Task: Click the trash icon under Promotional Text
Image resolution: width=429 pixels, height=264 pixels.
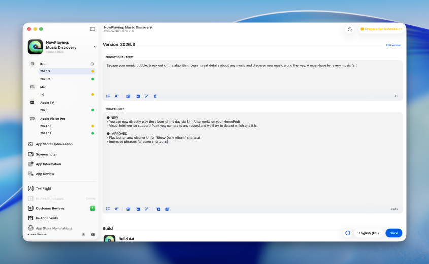Action: pos(155,96)
